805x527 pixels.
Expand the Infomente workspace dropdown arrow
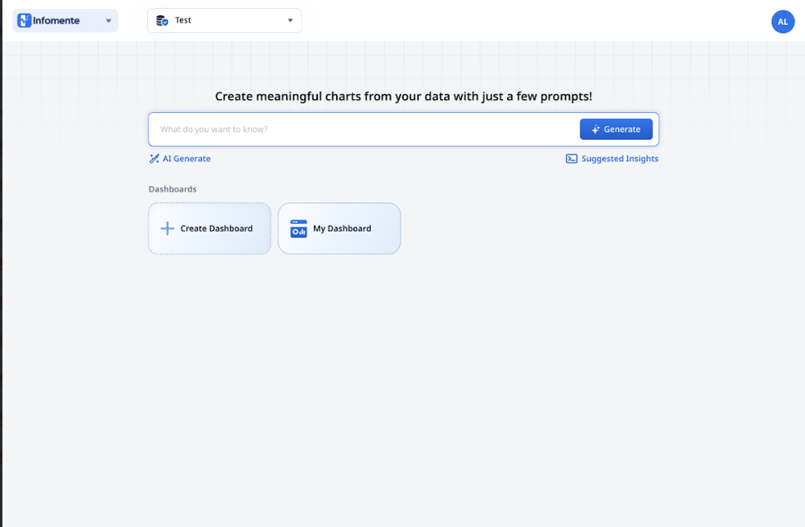[108, 21]
